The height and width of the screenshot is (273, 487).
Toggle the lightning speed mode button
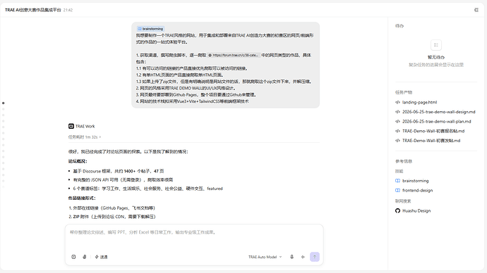[x=101, y=257]
